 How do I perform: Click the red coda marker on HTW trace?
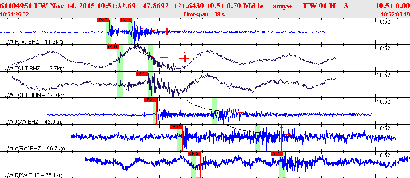(x=167, y=31)
